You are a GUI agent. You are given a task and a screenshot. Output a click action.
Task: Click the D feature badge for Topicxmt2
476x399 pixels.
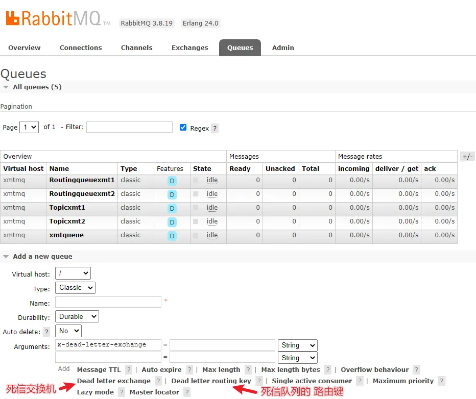point(172,222)
